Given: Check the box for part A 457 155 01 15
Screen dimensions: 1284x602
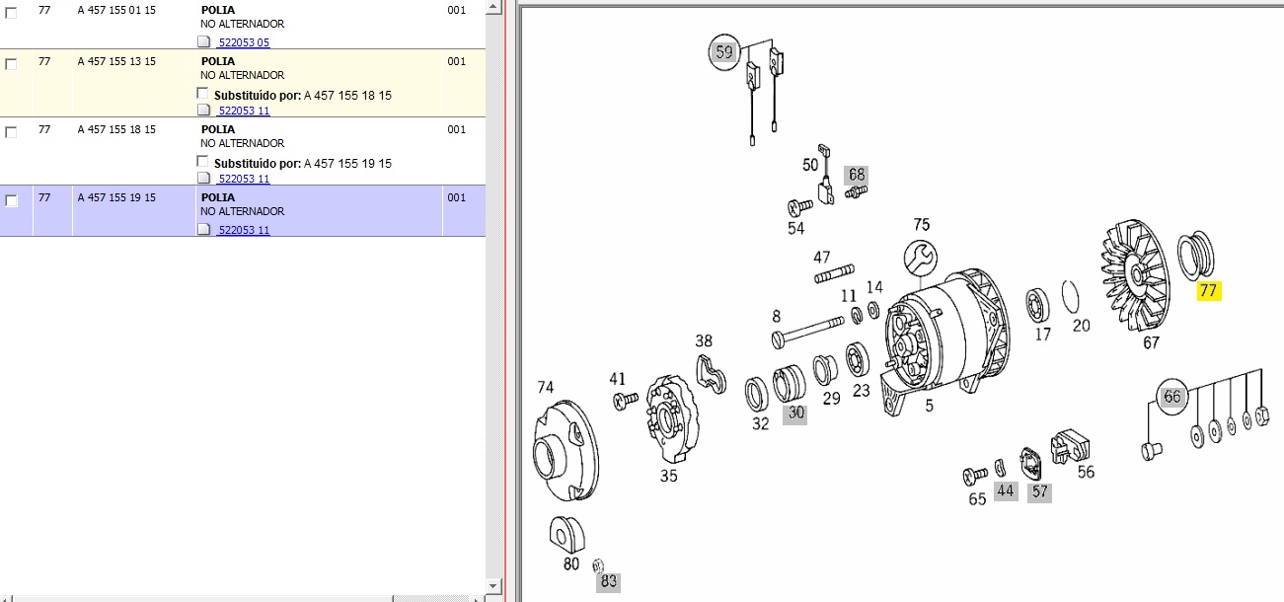Looking at the screenshot, I should click(x=12, y=13).
